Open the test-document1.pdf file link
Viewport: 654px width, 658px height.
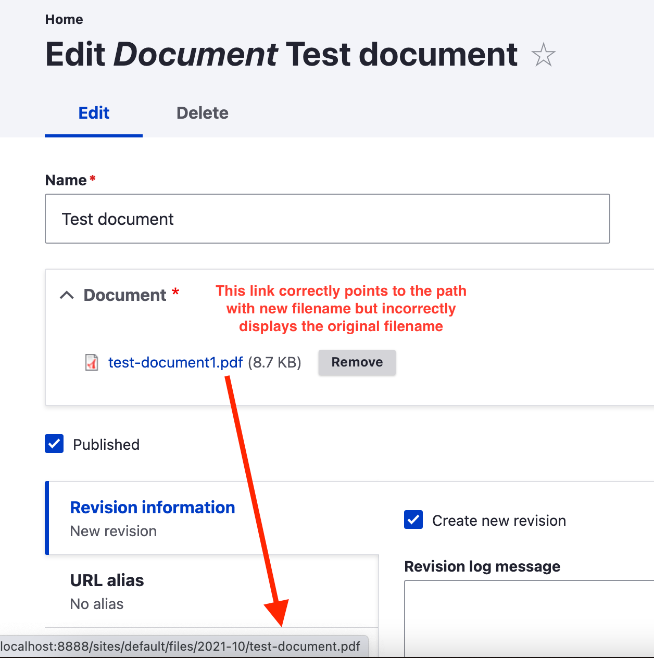click(x=175, y=362)
